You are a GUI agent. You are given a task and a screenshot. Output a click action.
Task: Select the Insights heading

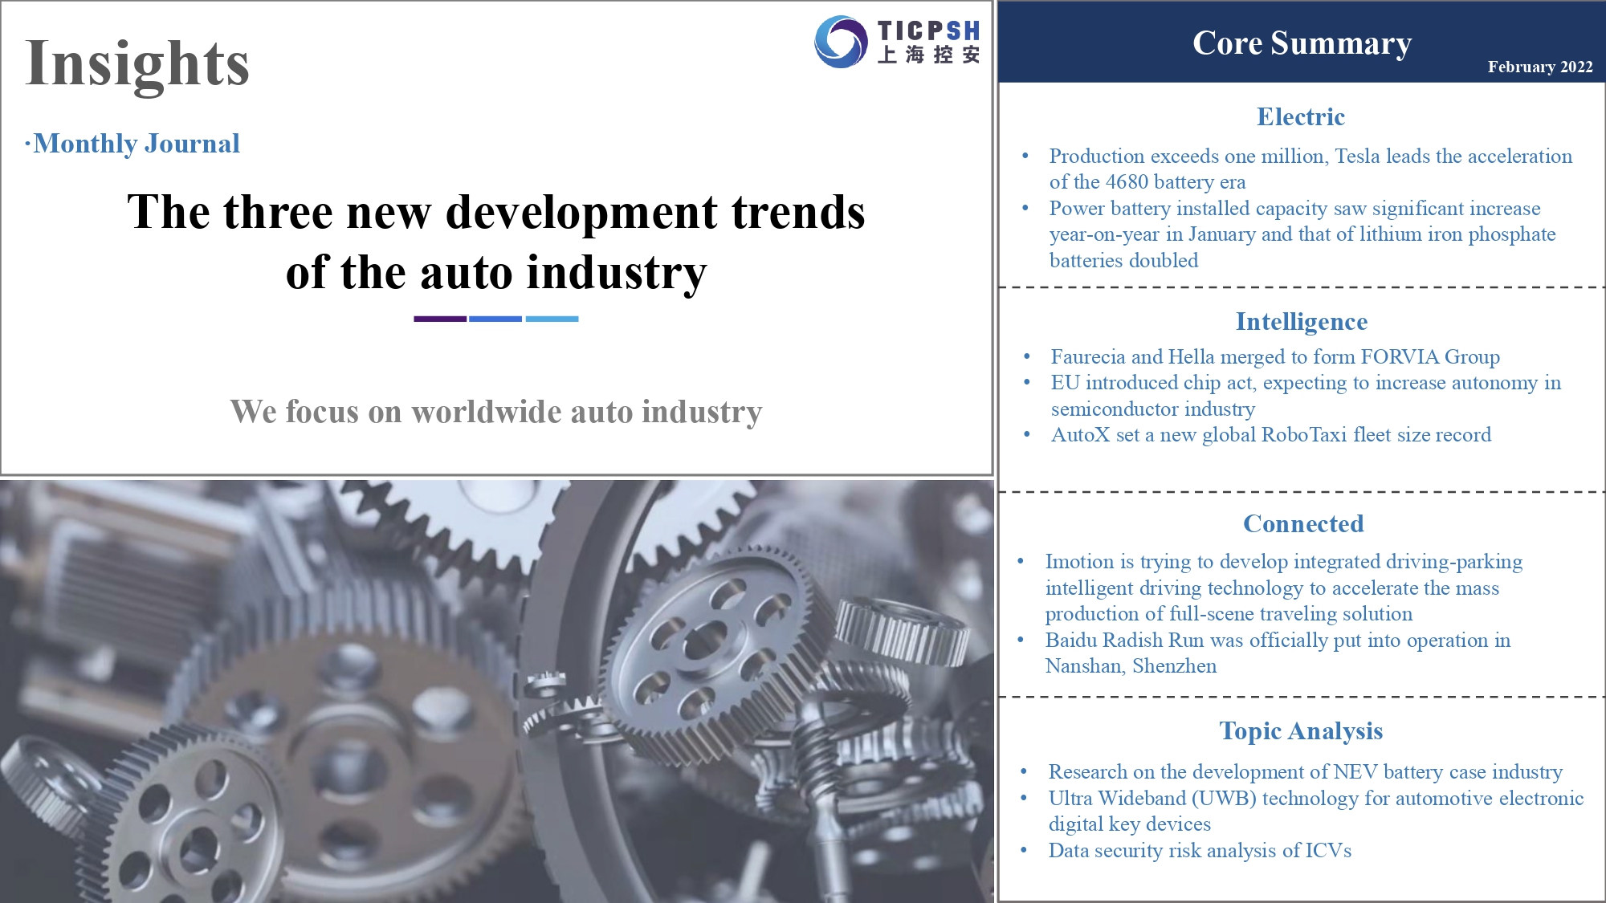pos(137,63)
